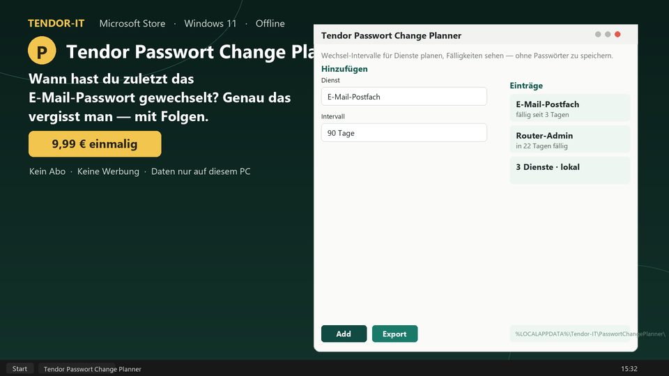The width and height of the screenshot is (669, 376).
Task: Click the yellow P app logo
Action: 42,51
